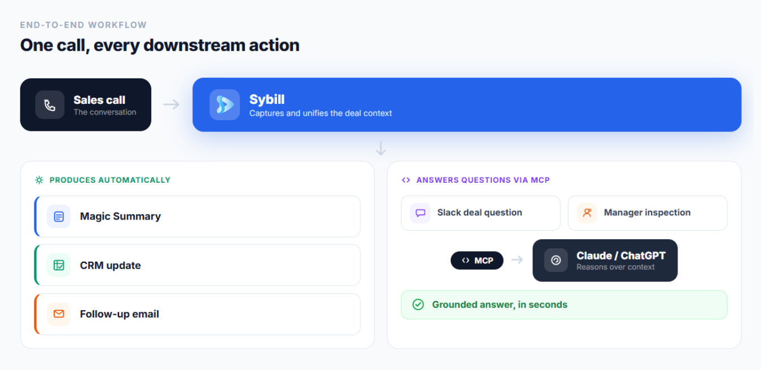
Task: Click the "END-TO-END WORKFLOW" label
Action: pos(83,25)
